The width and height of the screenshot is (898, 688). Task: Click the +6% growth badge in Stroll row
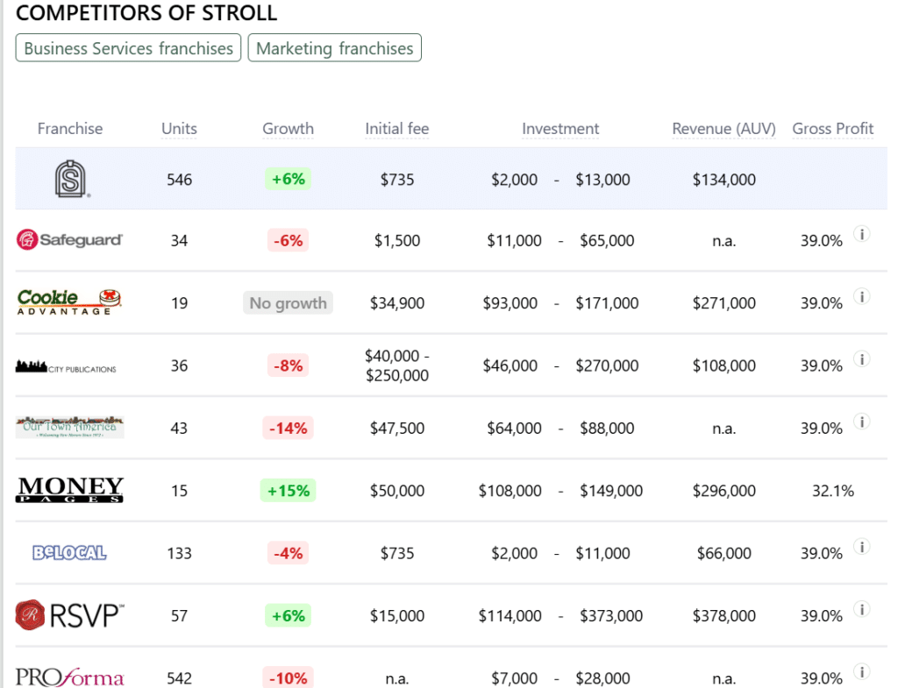288,179
